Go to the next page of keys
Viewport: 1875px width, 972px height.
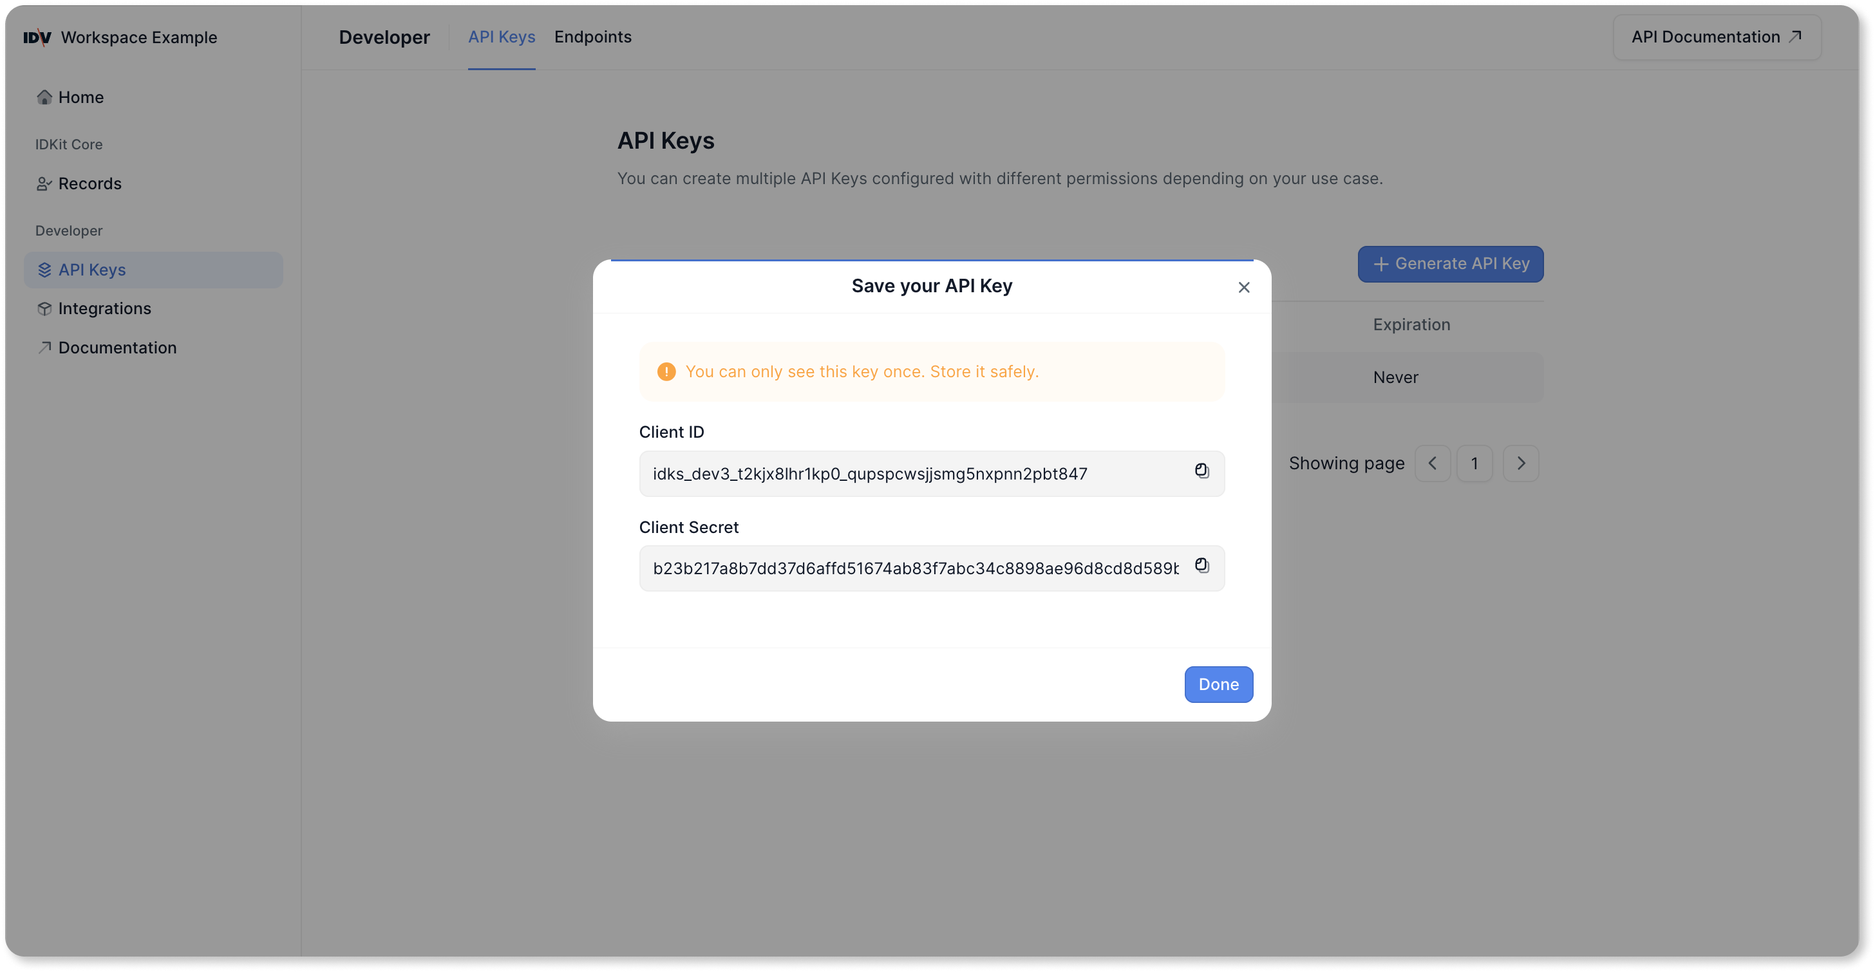pos(1520,463)
